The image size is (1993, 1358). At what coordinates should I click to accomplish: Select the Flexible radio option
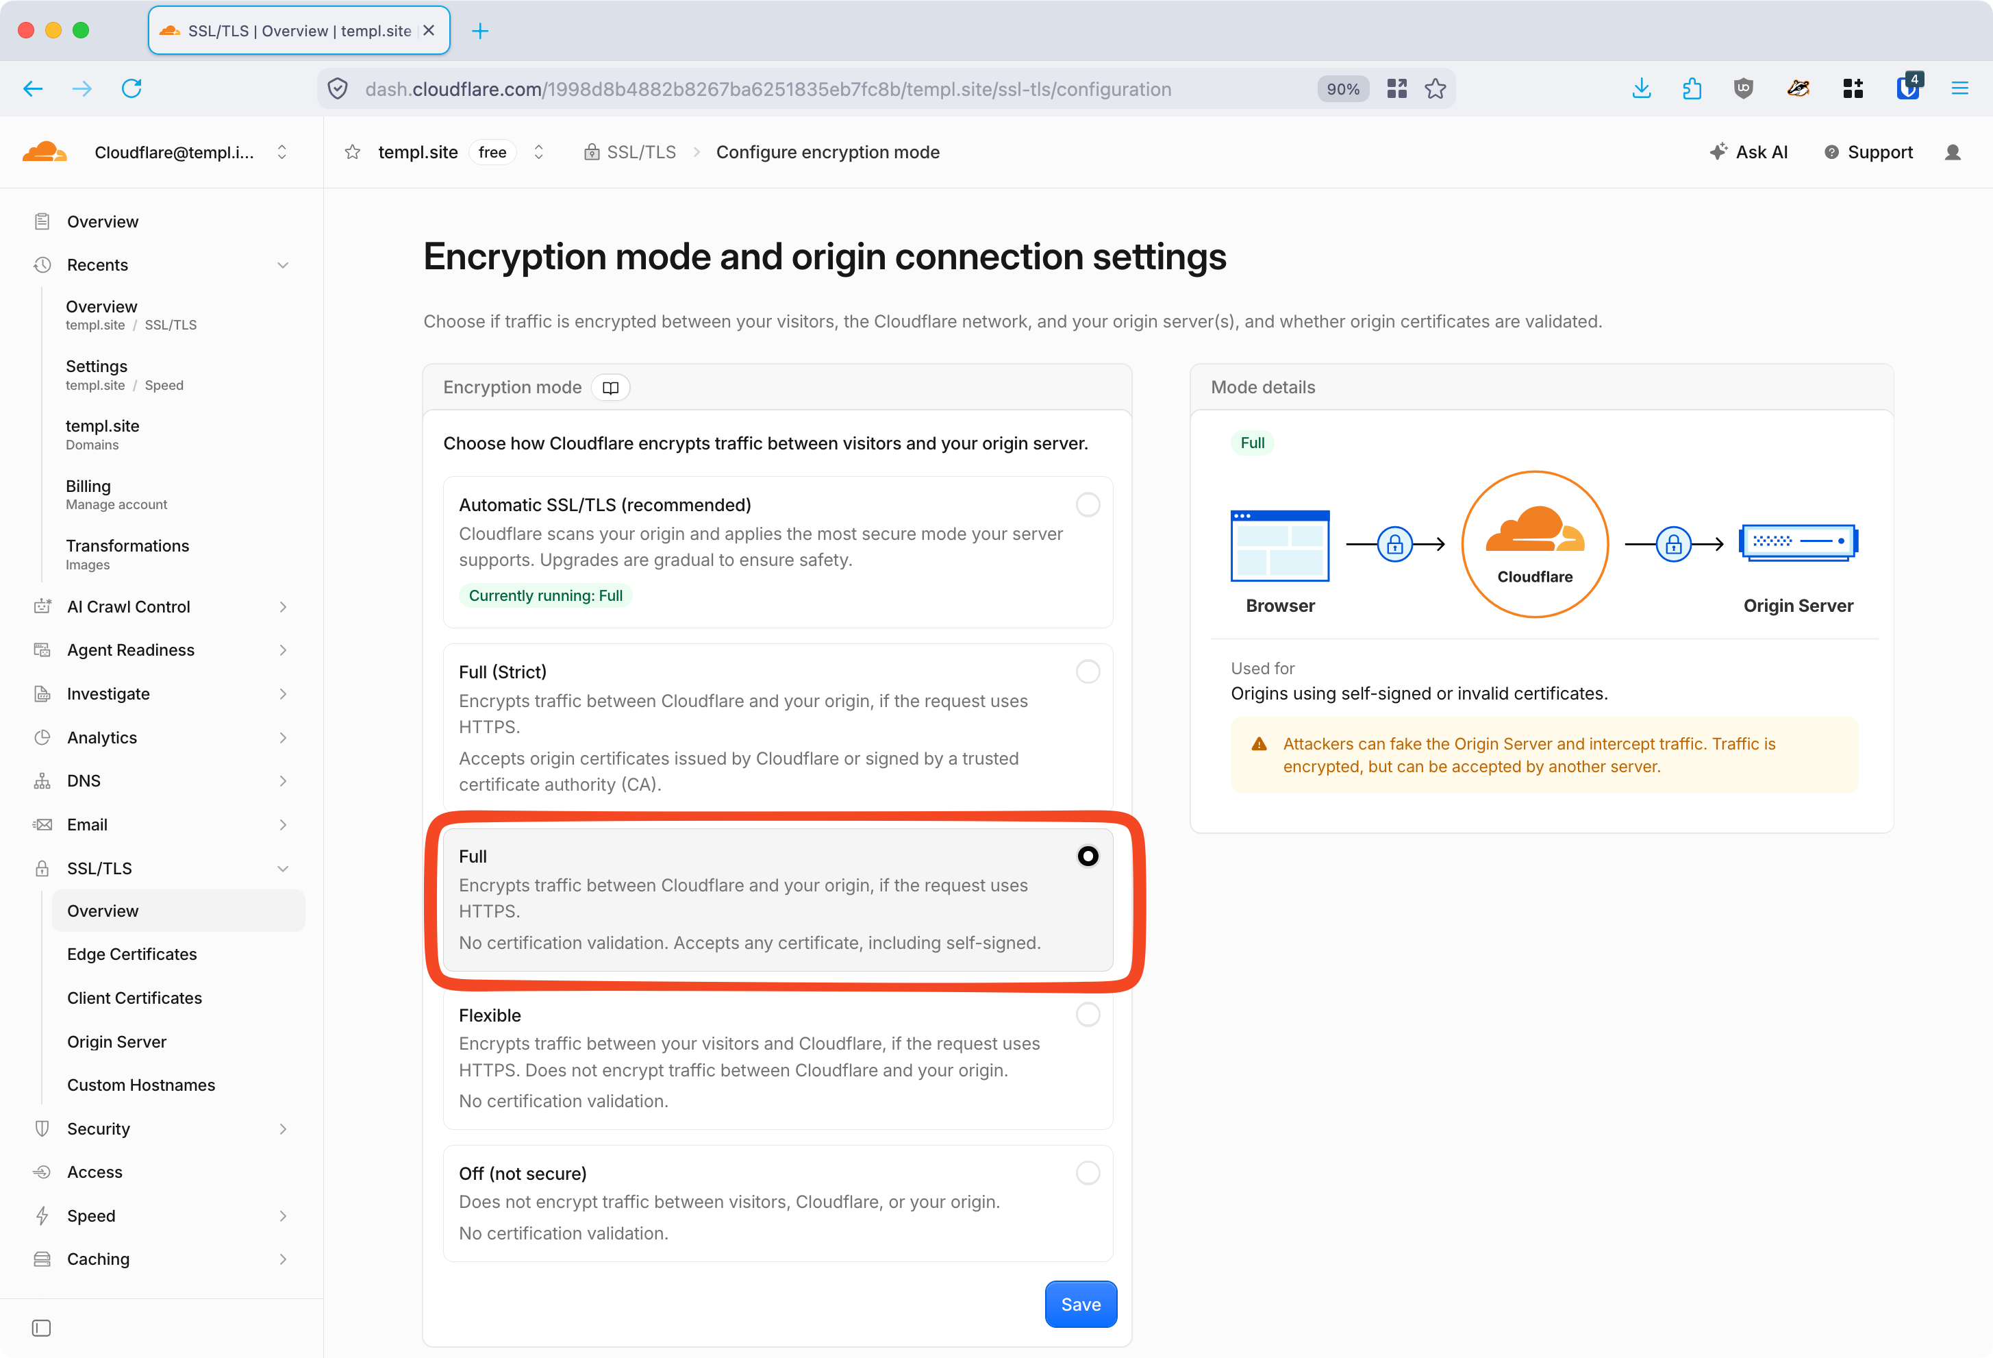[1088, 1015]
